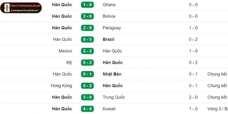
Task: Open the Kuwait team link
Action: click(109, 109)
